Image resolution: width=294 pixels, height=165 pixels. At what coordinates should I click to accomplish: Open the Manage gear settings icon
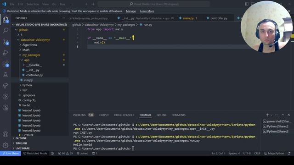pyautogui.click(x=6, y=145)
